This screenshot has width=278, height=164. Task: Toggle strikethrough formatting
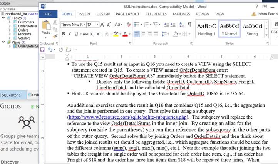(x=85, y=34)
